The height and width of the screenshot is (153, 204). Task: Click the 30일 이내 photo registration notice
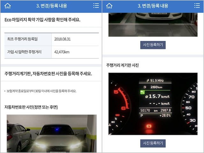pos(41,91)
